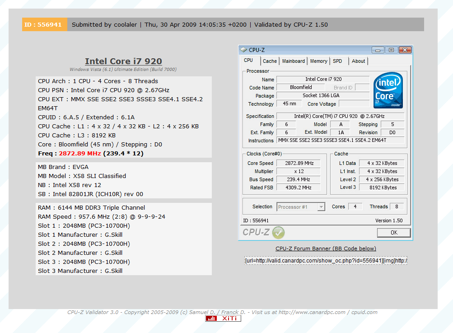The image size is (453, 333).
Task: Open the Processor #1 selection dropdown
Action: (x=321, y=207)
